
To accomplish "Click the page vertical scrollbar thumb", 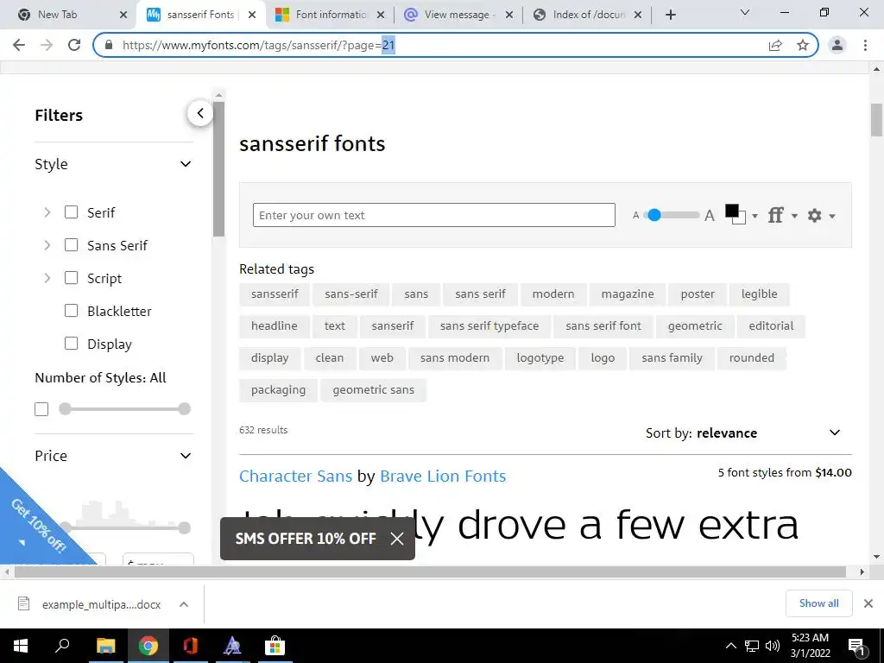I will click(876, 119).
